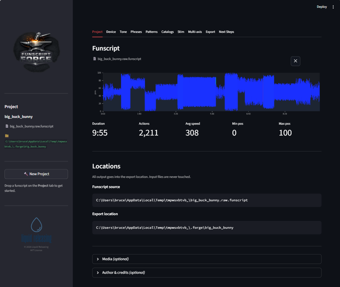The width and height of the screenshot is (340, 287).
Task: Expand the Author & credits section
Action: (207, 272)
